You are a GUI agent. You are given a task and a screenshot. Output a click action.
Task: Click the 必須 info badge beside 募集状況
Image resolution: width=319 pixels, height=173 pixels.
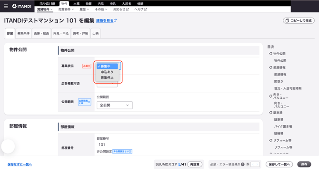(x=87, y=66)
